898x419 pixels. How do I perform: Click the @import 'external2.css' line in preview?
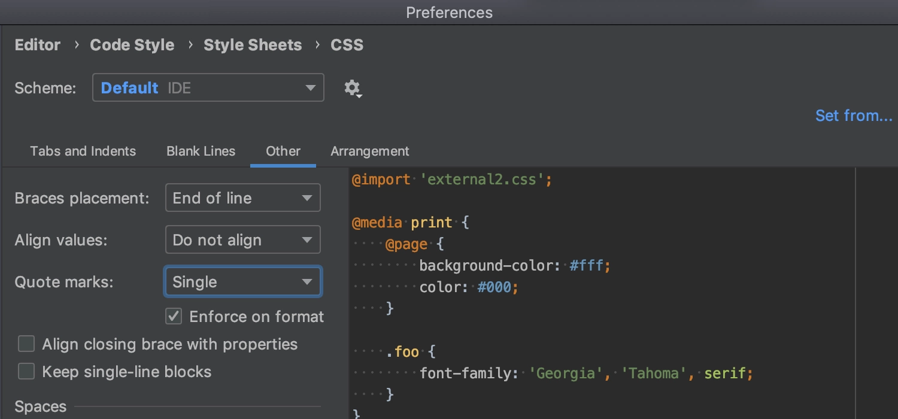[x=452, y=180]
